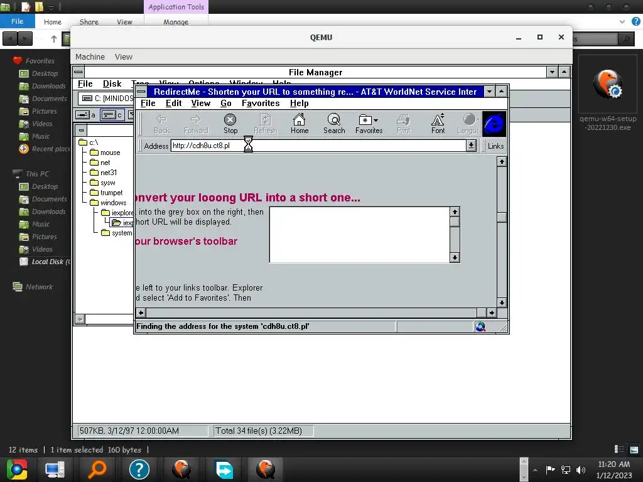Screen dimensions: 643x482
Task: Open the mouse folder in tree
Action: tap(105, 153)
